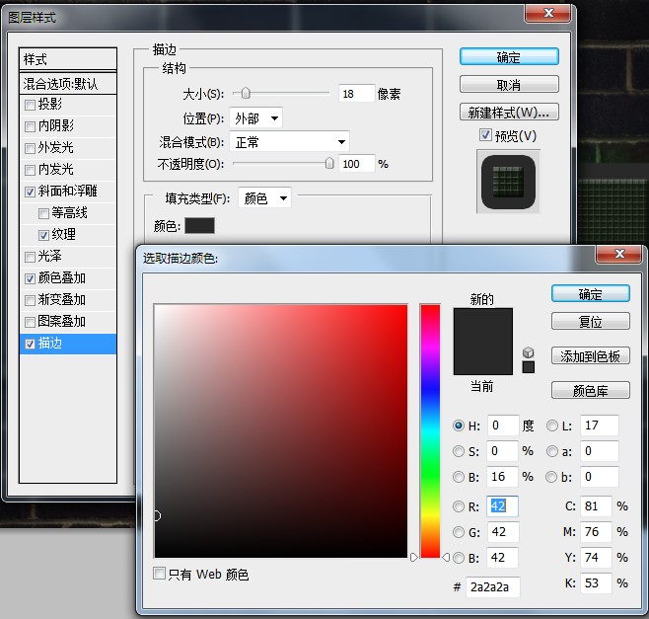Close the 选取描边颜色 color picker dialog
The image size is (649, 619).
tap(619, 254)
